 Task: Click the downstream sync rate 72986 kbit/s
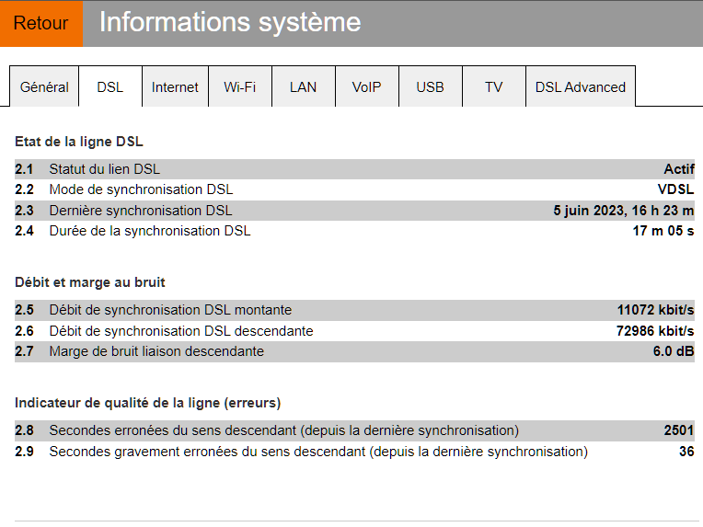pyautogui.click(x=654, y=331)
